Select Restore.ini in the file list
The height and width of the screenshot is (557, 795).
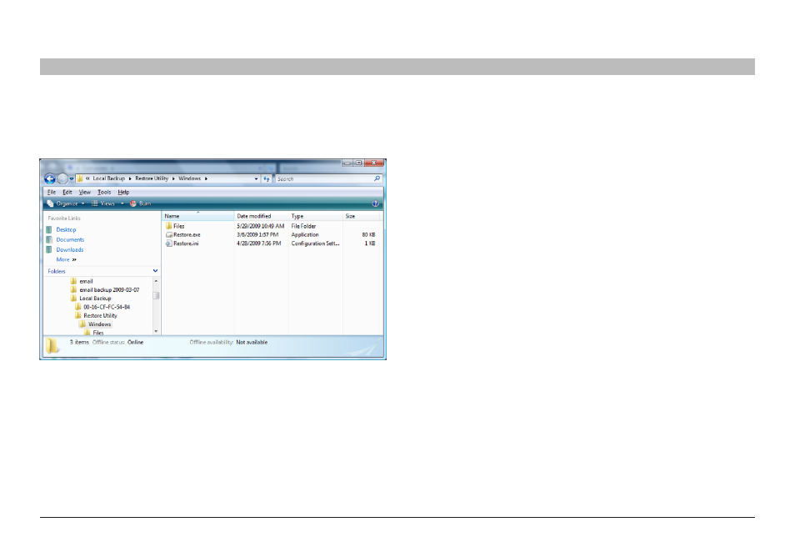coord(186,243)
